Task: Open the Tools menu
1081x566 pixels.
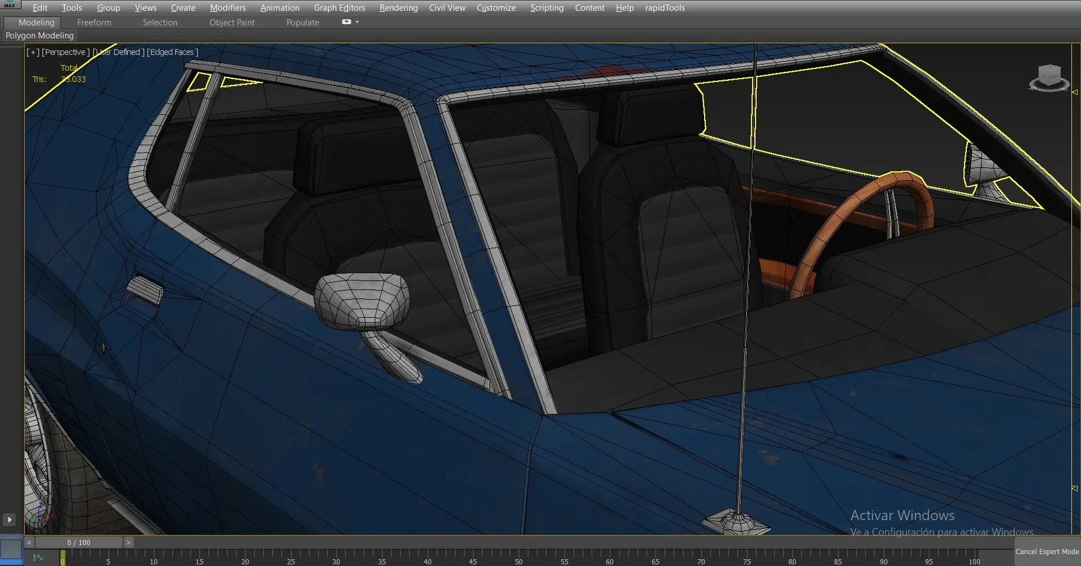Action: (72, 8)
